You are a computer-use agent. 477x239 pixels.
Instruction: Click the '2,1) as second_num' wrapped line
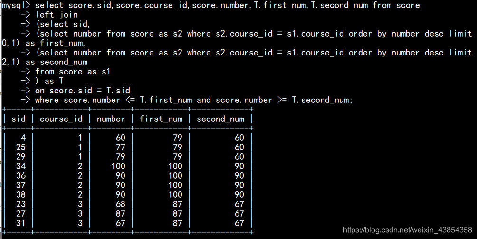click(44, 62)
